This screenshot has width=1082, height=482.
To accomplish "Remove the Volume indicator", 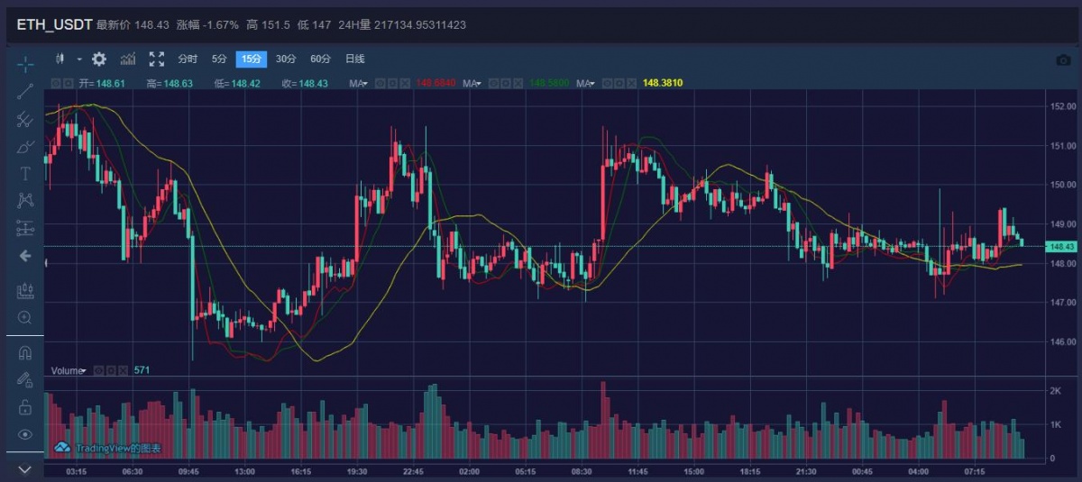I will pyautogui.click(x=124, y=370).
